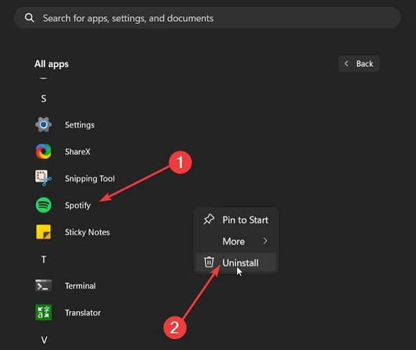Go back using the Back button
The image size is (416, 350).
pyautogui.click(x=359, y=63)
